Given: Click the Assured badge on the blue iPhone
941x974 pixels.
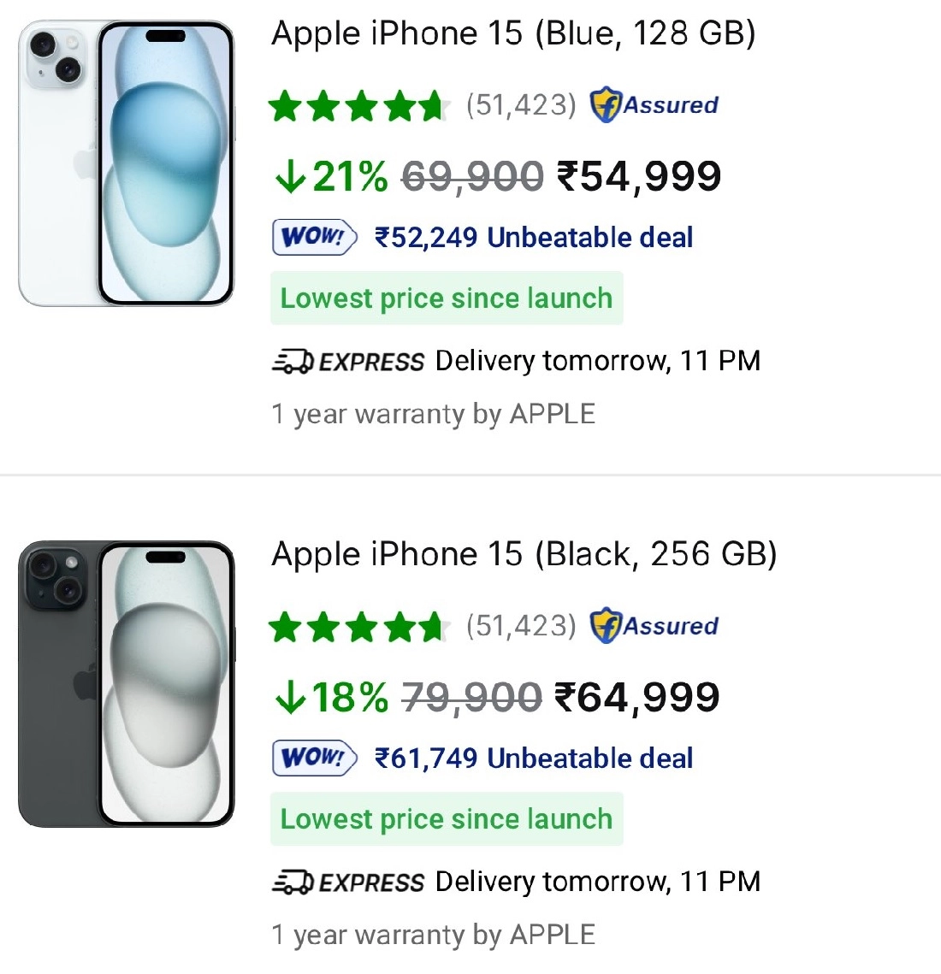Looking at the screenshot, I should tap(654, 105).
